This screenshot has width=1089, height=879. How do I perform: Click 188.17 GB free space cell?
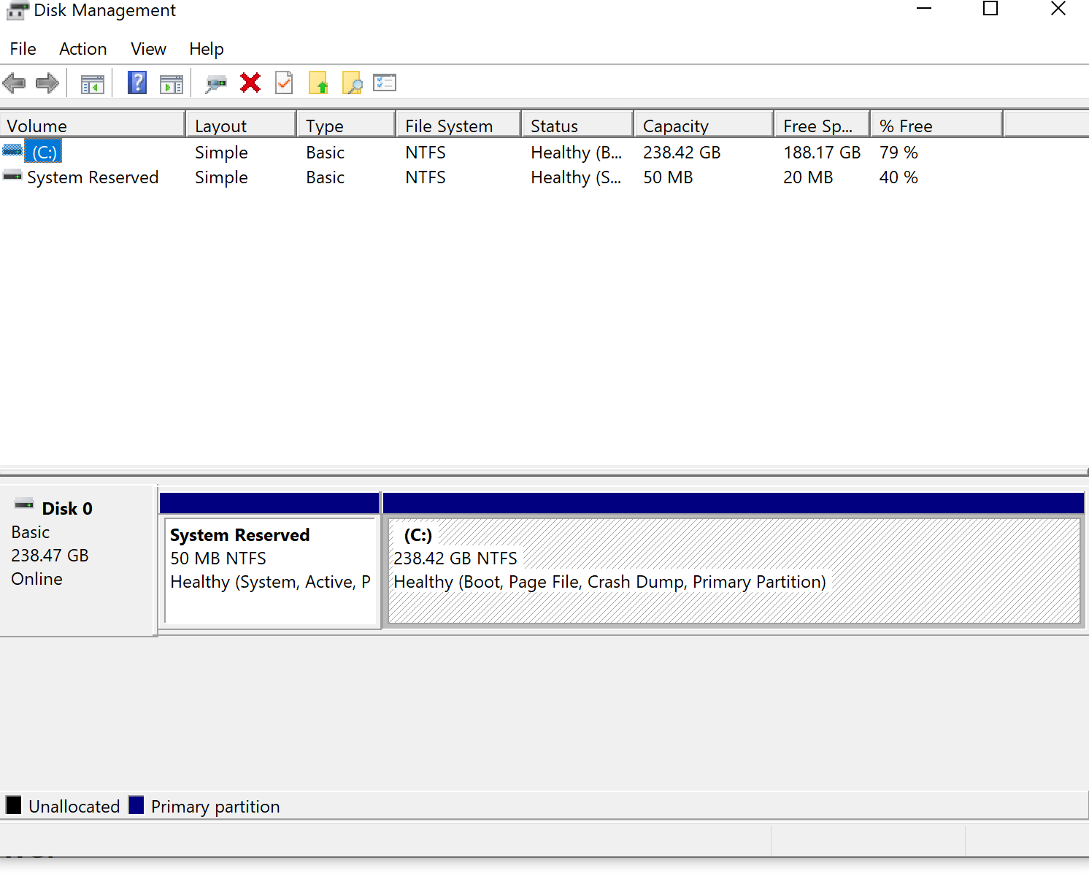tap(822, 153)
